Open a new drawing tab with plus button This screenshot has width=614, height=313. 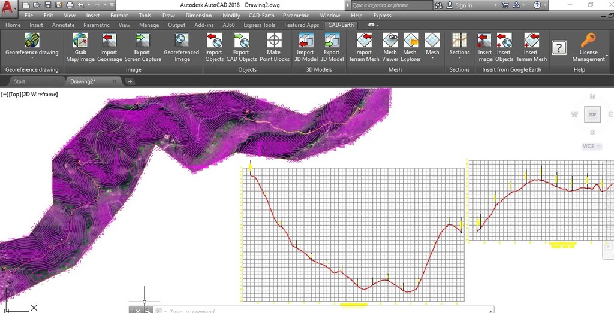point(130,81)
